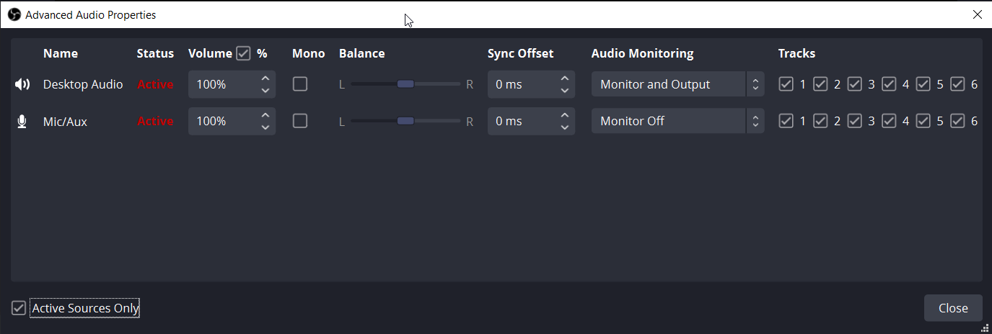Decrease Mic/Aux volume with down arrow

pyautogui.click(x=265, y=127)
